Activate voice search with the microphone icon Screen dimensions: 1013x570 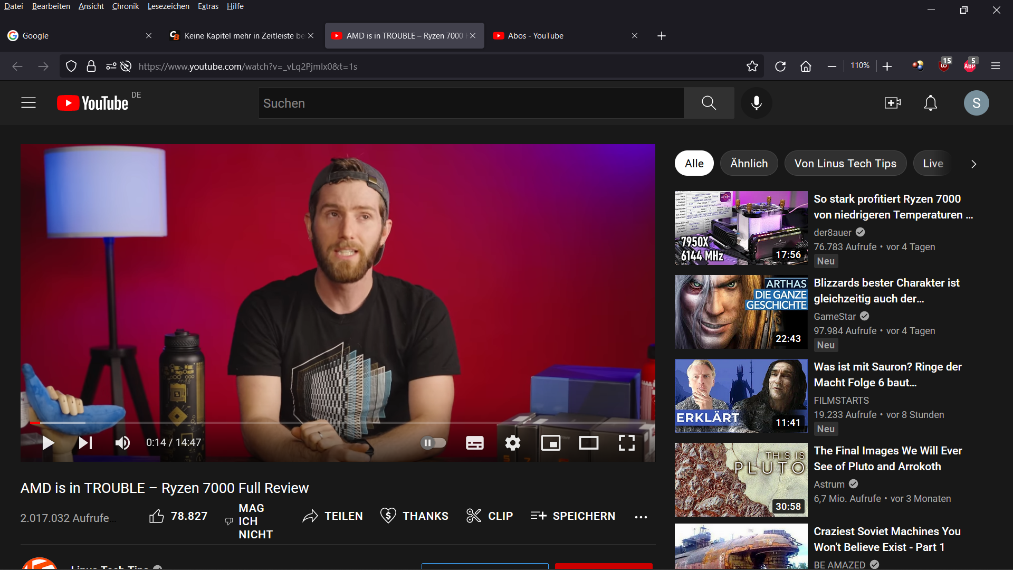coord(757,103)
